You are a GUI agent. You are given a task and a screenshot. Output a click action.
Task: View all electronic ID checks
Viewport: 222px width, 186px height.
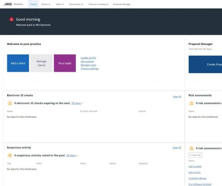coord(177,97)
